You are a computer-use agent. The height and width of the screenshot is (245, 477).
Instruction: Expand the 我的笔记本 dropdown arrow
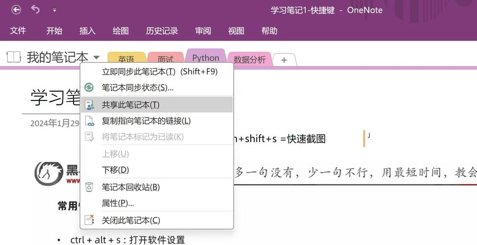tap(96, 57)
